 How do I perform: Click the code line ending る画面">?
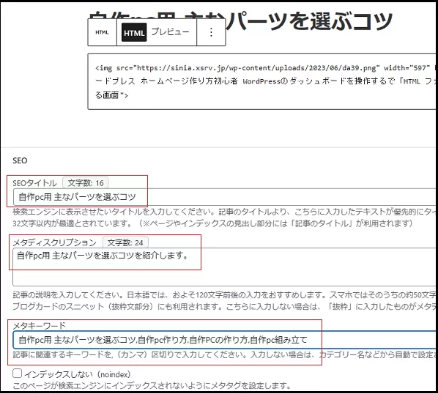pyautogui.click(x=112, y=95)
